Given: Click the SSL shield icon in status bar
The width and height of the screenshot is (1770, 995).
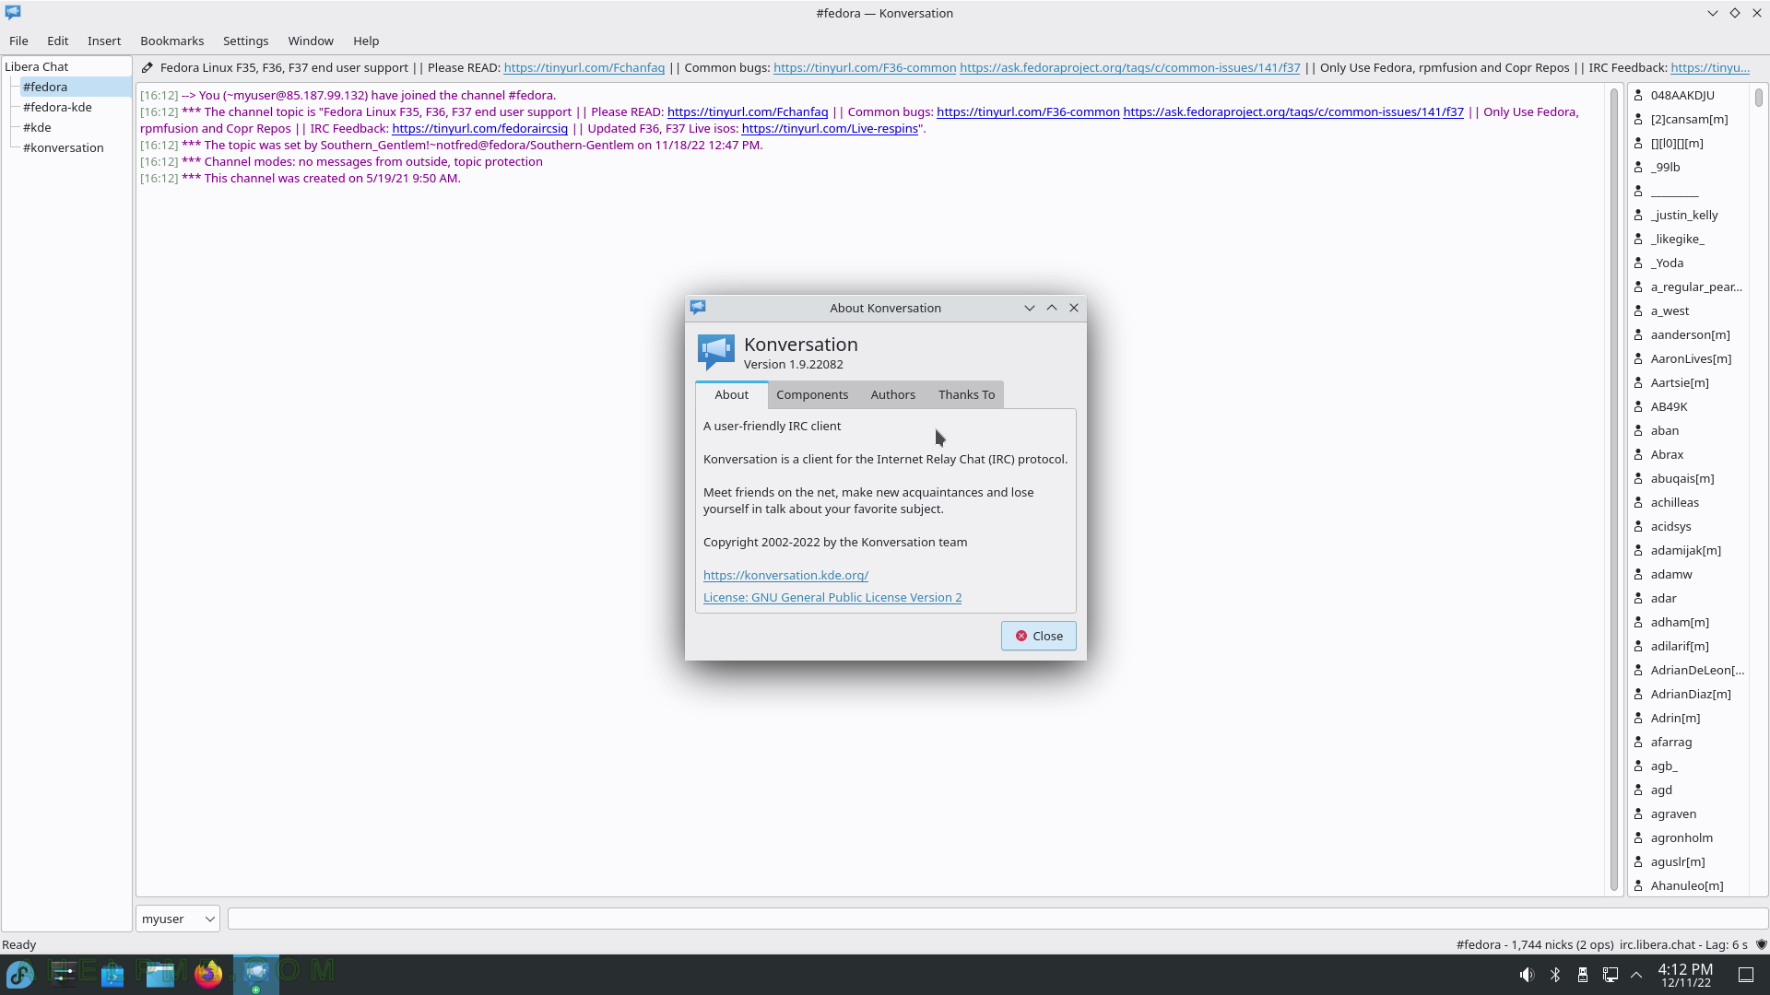Looking at the screenshot, I should click(x=1761, y=944).
